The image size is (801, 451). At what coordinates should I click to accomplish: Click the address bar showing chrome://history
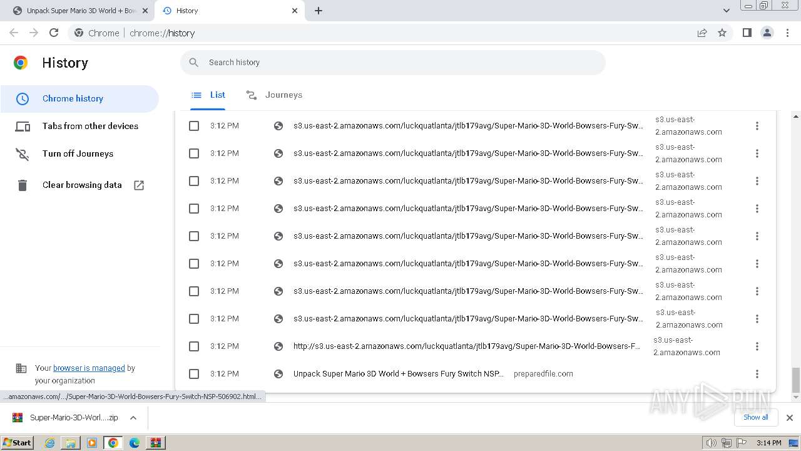pyautogui.click(x=382, y=33)
